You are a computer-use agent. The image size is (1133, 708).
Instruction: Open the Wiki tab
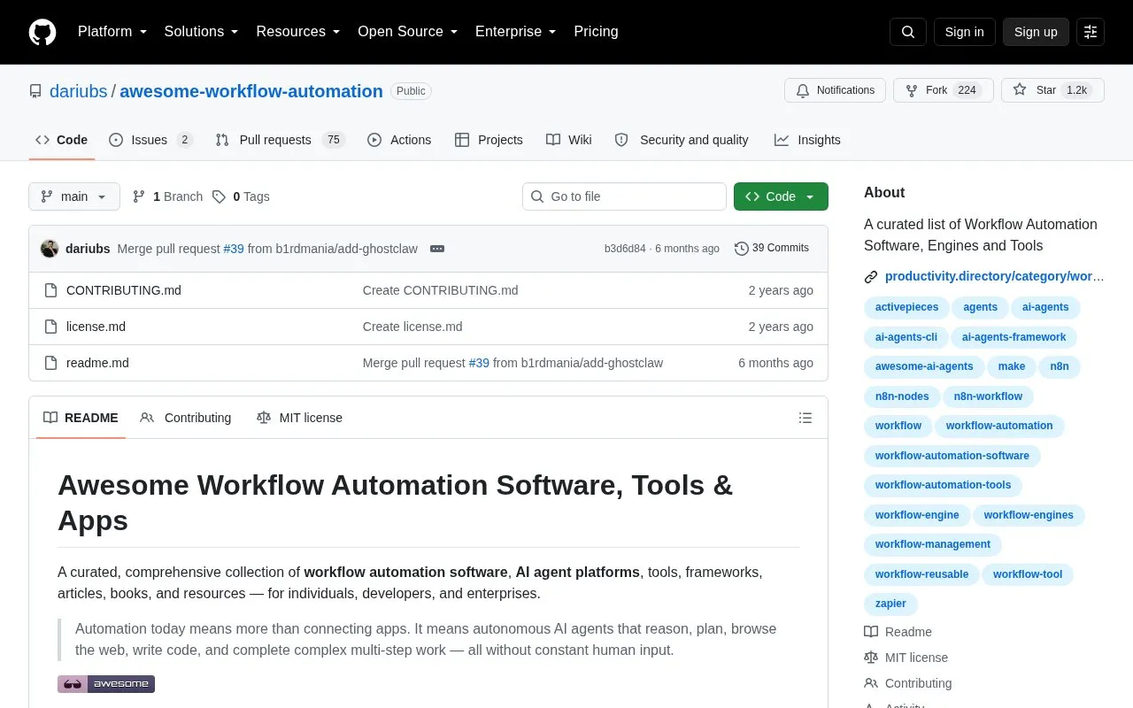coord(569,140)
